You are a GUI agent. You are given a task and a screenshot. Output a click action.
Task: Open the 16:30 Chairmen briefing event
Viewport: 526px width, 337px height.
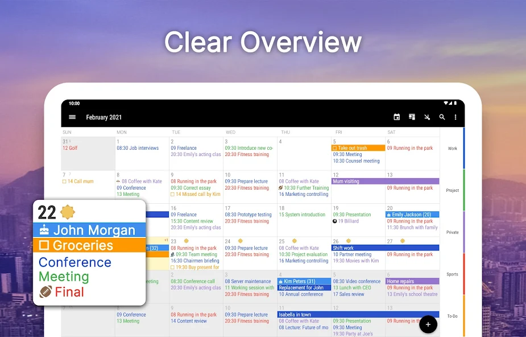click(195, 261)
